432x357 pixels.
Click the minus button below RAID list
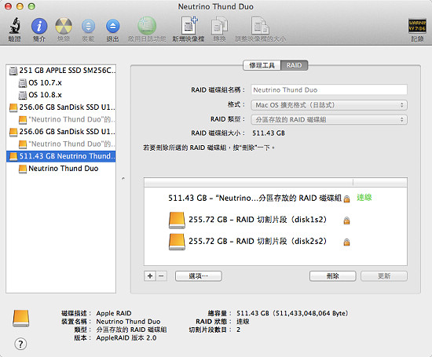click(x=162, y=276)
